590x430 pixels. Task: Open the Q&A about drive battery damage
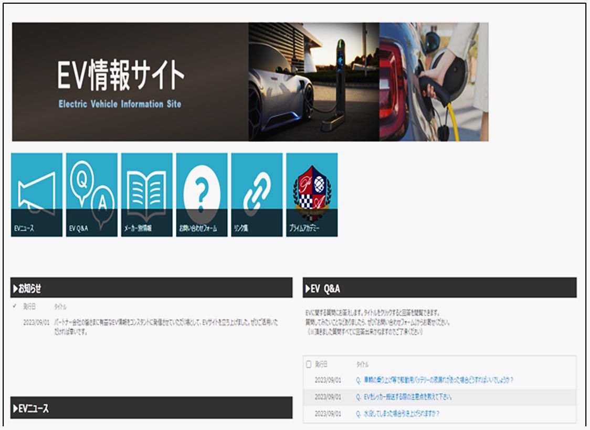[x=434, y=380]
